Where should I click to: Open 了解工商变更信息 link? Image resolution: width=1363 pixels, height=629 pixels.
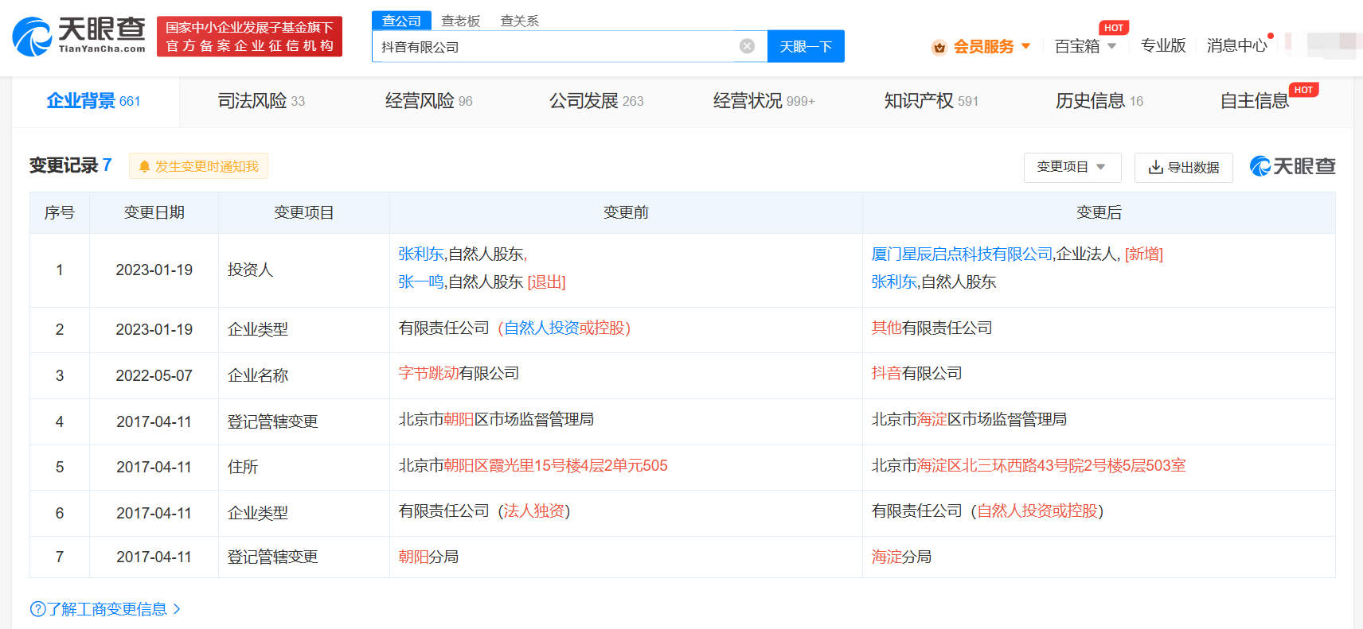point(106,609)
